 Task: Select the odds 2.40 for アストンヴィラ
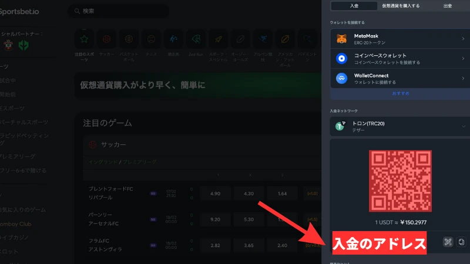(282, 245)
